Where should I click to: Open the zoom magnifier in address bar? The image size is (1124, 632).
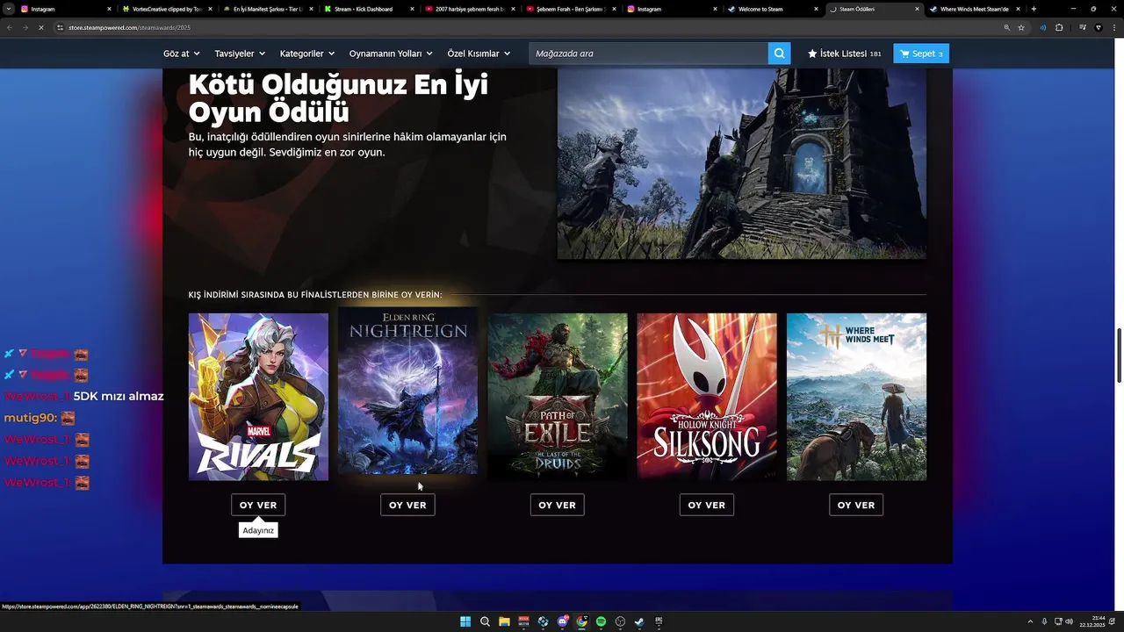pos(1006,27)
